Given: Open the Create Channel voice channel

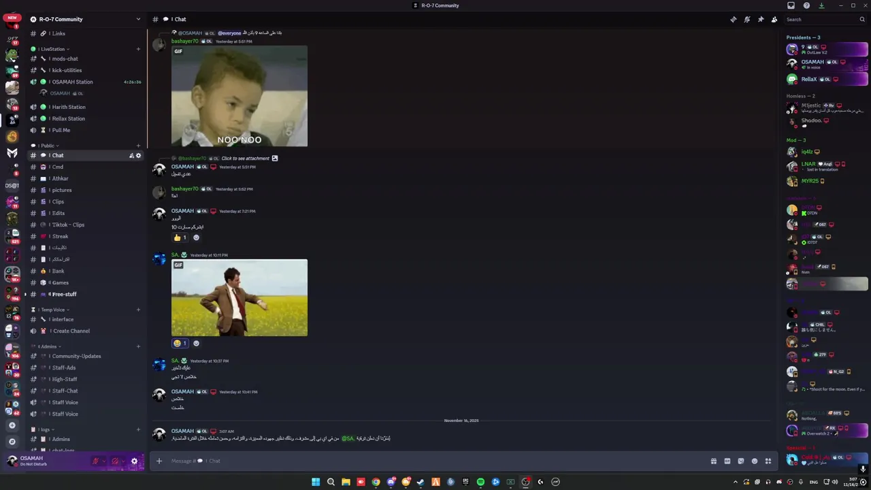Looking at the screenshot, I should pos(86,331).
